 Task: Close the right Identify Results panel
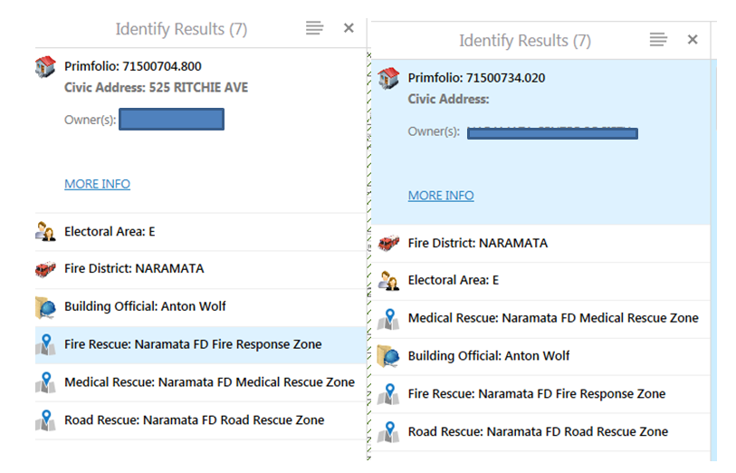point(693,40)
